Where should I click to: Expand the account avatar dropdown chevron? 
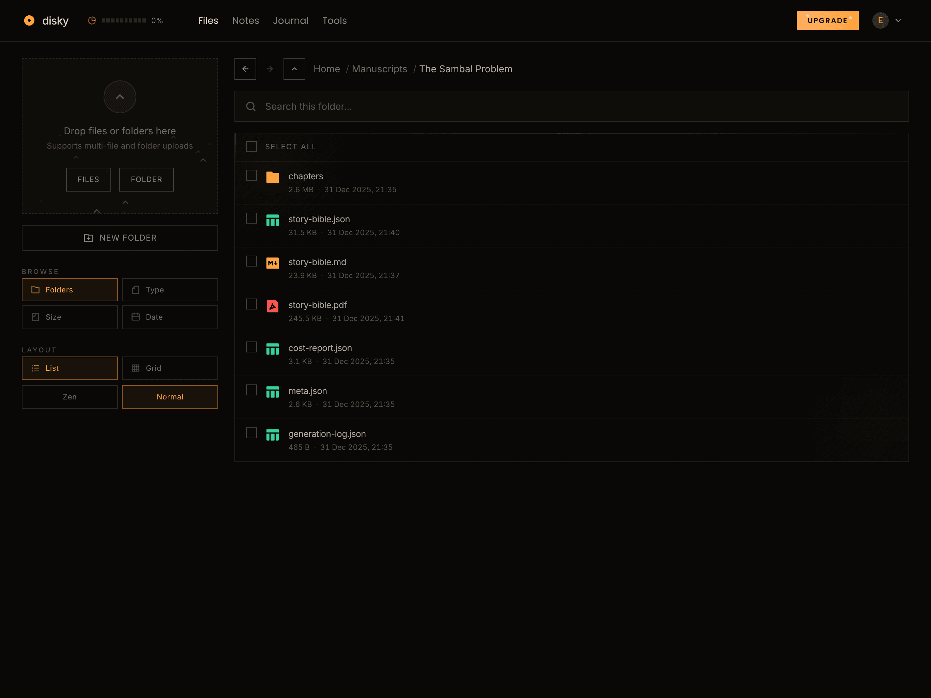coord(899,20)
